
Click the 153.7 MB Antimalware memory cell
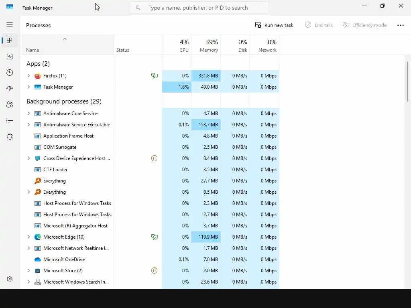coord(206,125)
